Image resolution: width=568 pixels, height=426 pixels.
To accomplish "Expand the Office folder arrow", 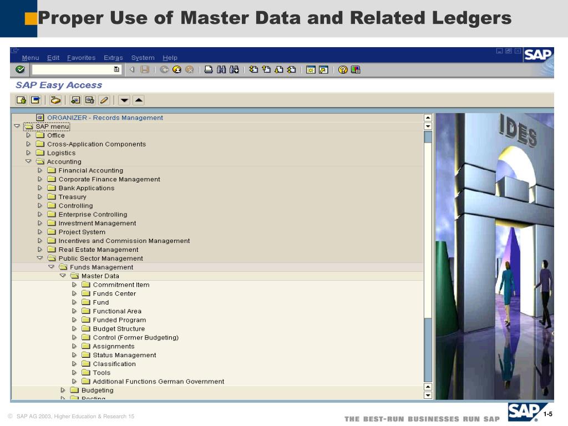I will [29, 135].
